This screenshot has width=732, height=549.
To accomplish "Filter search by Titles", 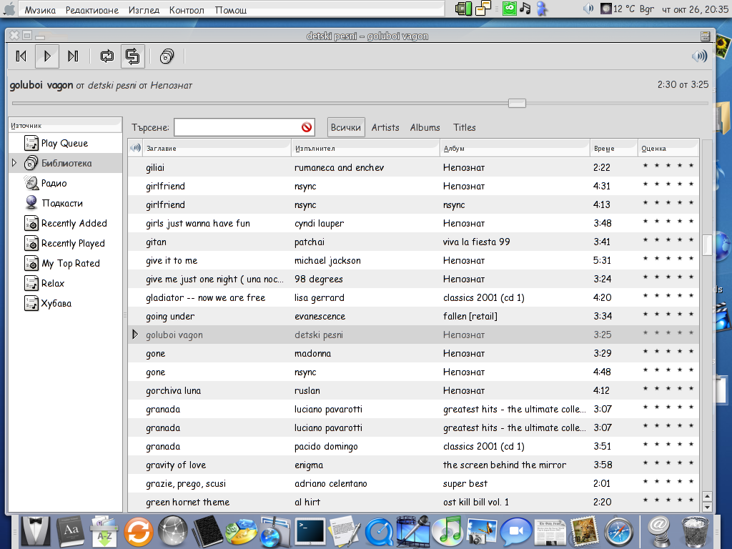I will click(464, 127).
